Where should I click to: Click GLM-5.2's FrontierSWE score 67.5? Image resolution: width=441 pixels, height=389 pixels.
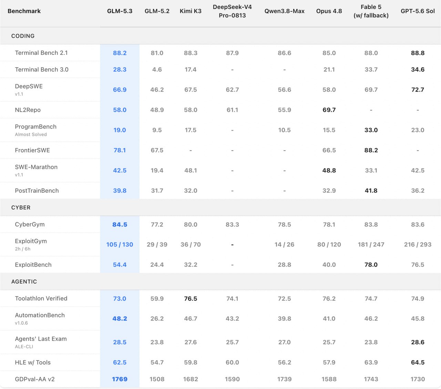pos(157,150)
